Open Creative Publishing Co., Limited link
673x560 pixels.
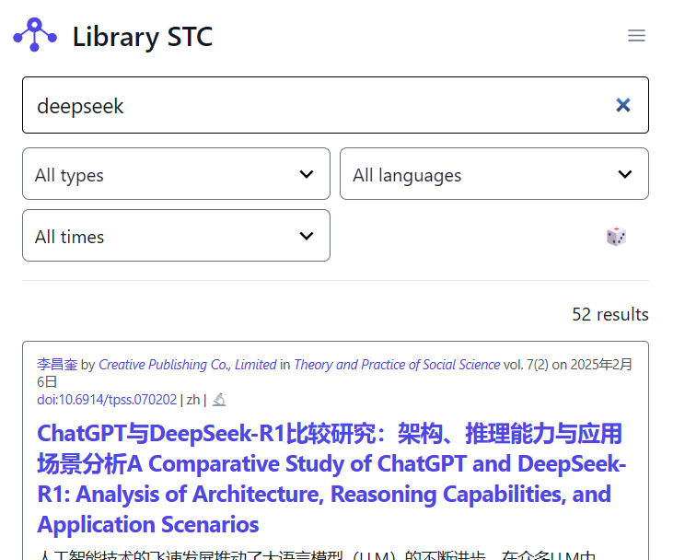coord(188,365)
